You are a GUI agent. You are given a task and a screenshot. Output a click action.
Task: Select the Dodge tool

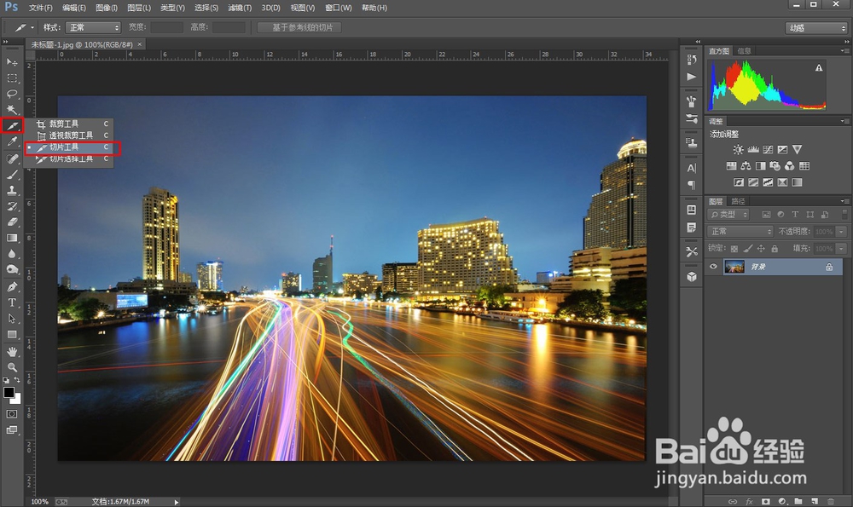click(12, 269)
